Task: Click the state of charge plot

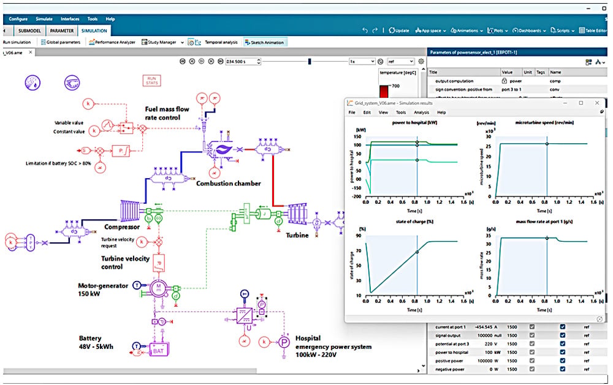Action: (415, 266)
